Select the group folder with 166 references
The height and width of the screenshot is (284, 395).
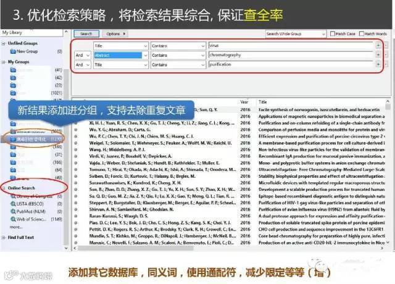(35, 162)
